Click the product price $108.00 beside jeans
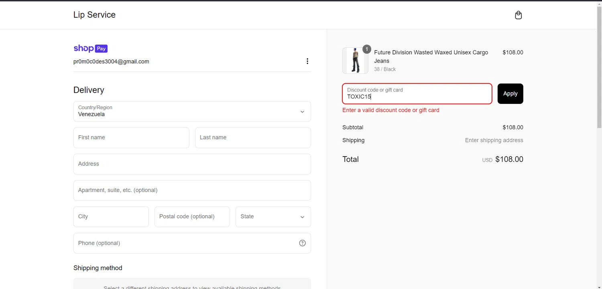 click(x=513, y=52)
